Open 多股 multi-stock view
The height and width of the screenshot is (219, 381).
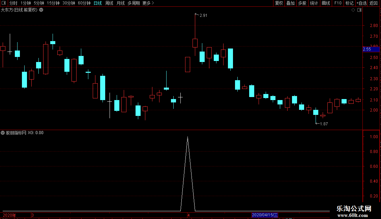coord(302,3)
